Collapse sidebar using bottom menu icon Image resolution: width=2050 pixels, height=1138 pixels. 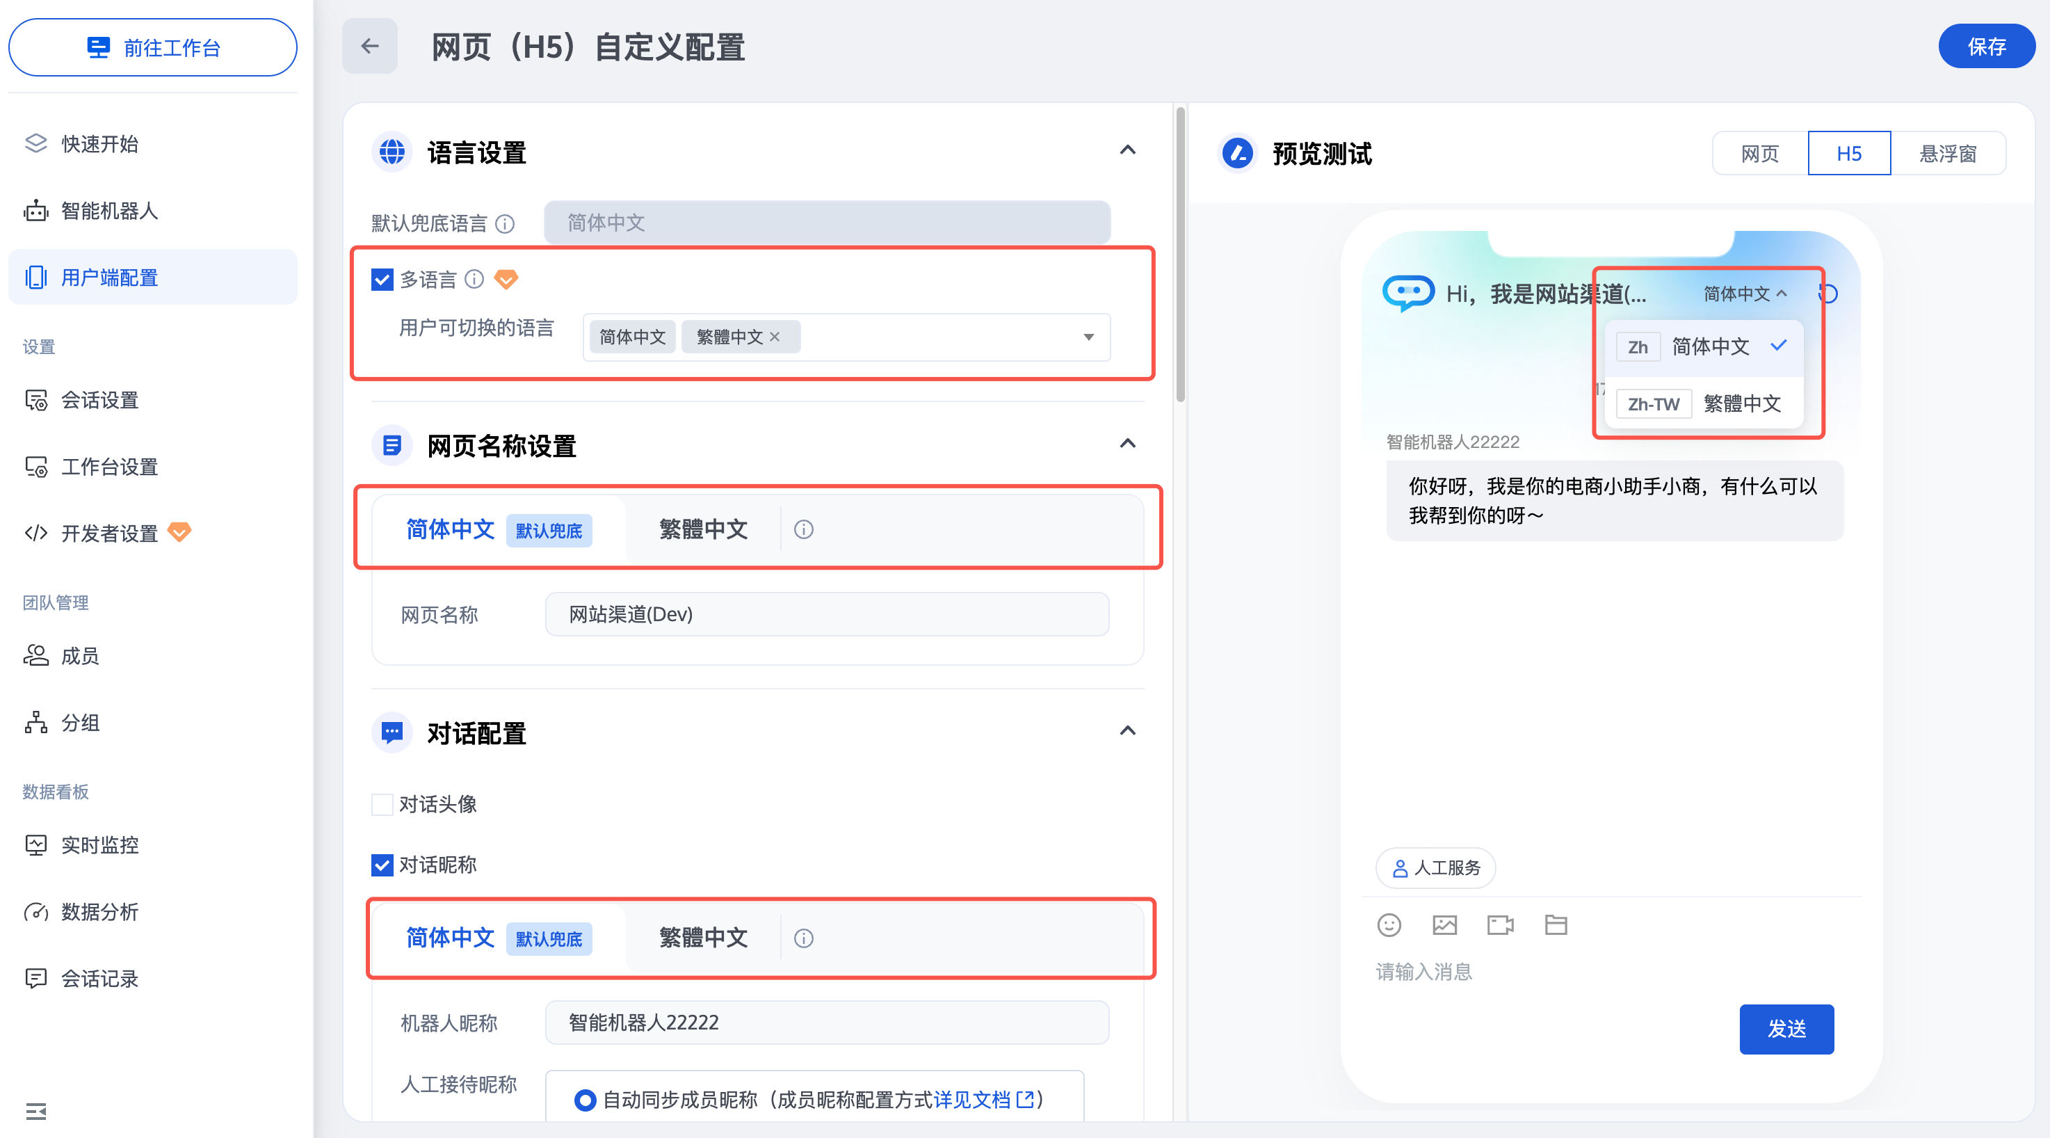(35, 1111)
